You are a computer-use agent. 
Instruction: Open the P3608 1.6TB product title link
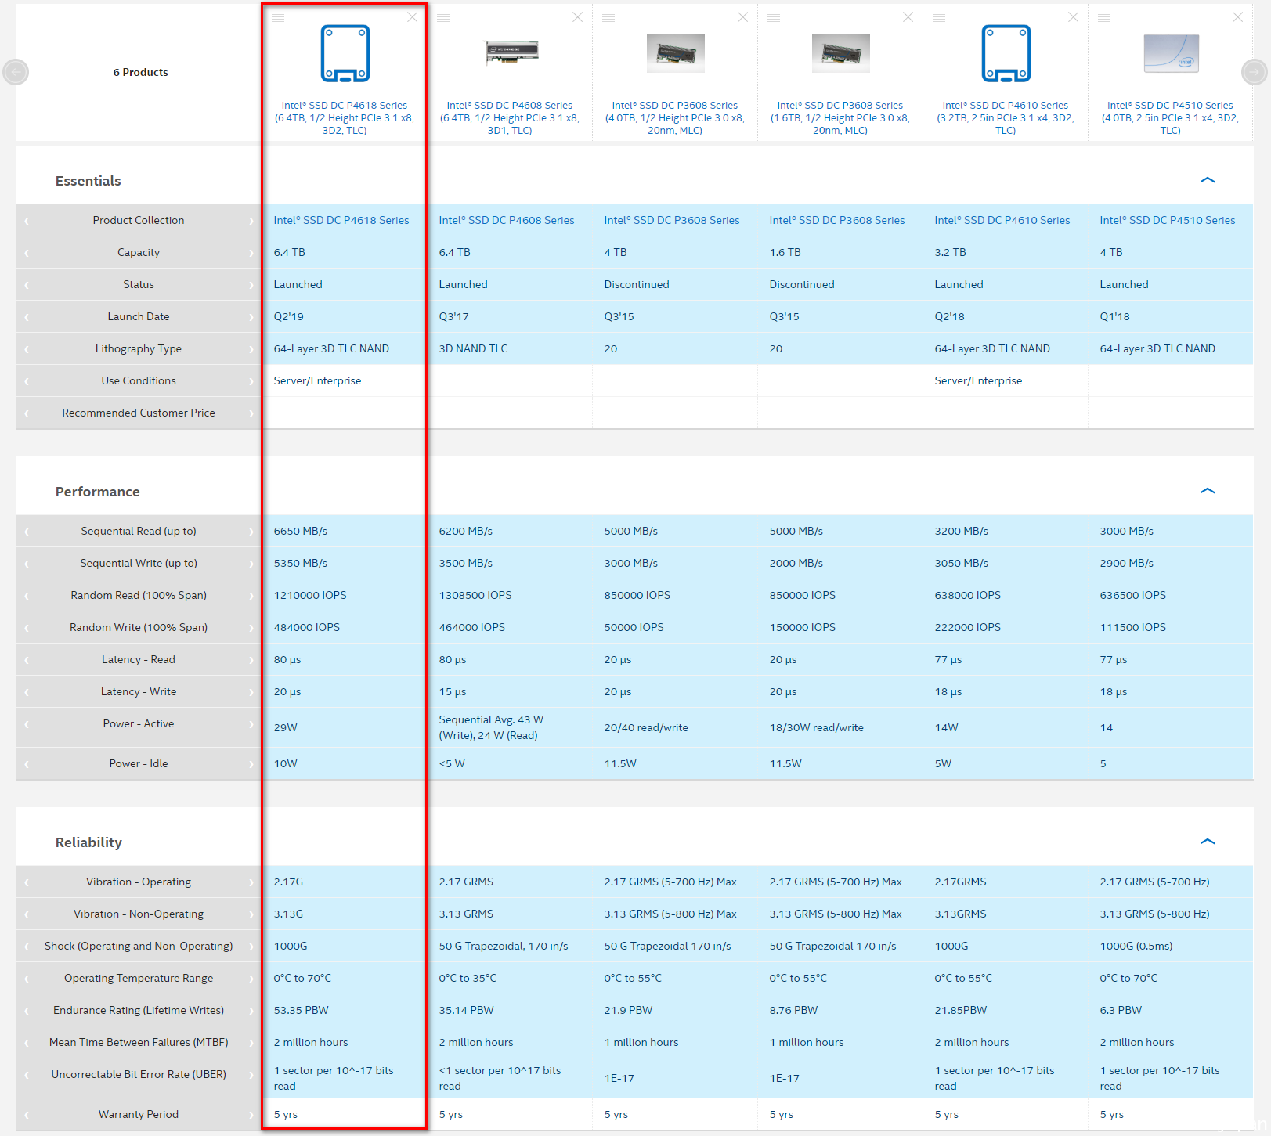[x=840, y=117]
